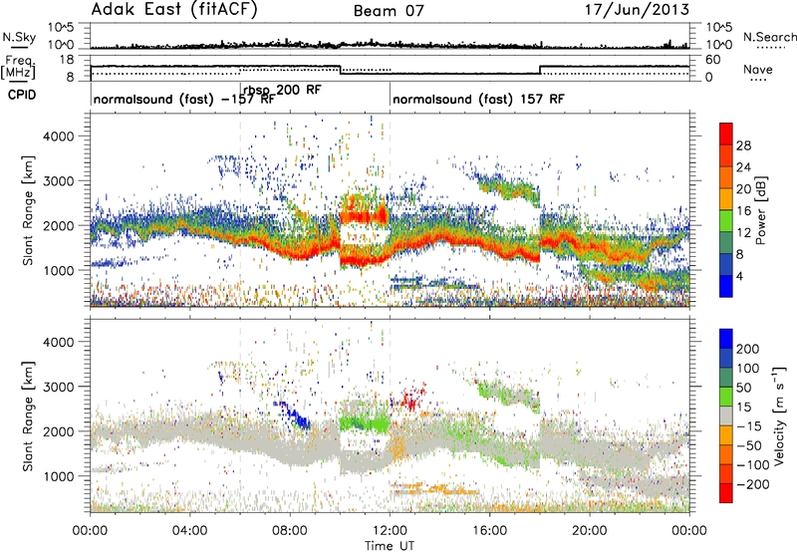
Task: Click the '200' velocity colorbar tick label
Action: click(747, 349)
